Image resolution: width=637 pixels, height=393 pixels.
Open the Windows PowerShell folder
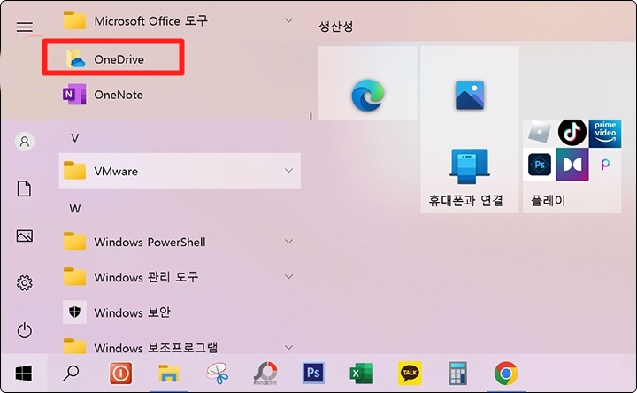(180, 242)
